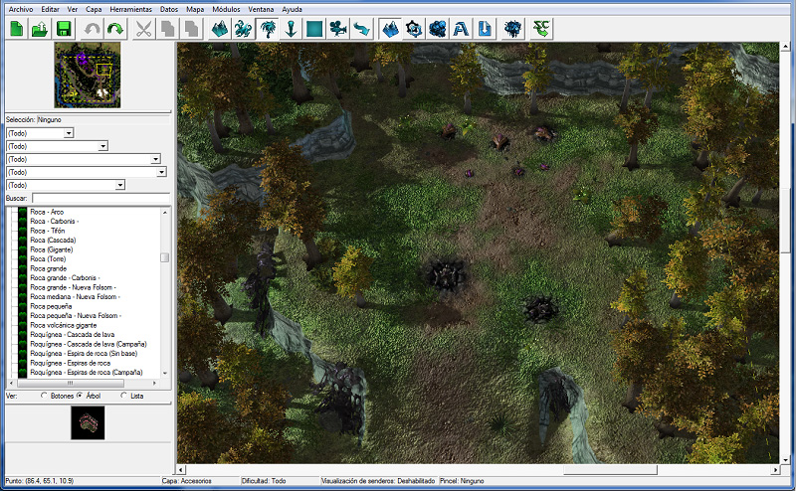
Task: Click the minimap thumbnail
Action: click(x=88, y=76)
